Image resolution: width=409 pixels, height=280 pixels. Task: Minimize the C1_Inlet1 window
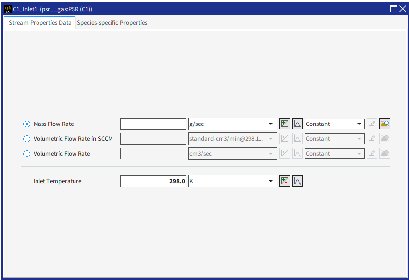tap(384, 9)
